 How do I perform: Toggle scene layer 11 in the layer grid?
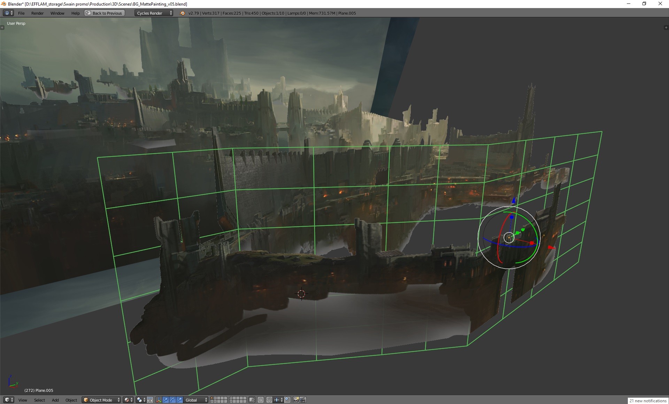[212, 402]
